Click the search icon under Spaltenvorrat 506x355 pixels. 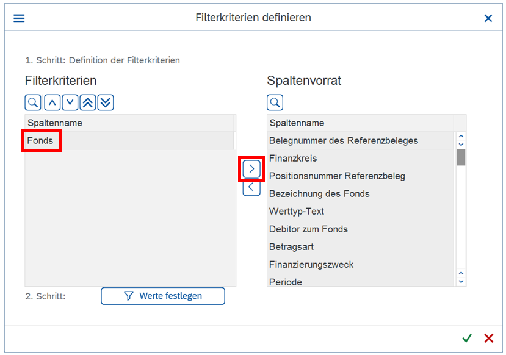[275, 102]
